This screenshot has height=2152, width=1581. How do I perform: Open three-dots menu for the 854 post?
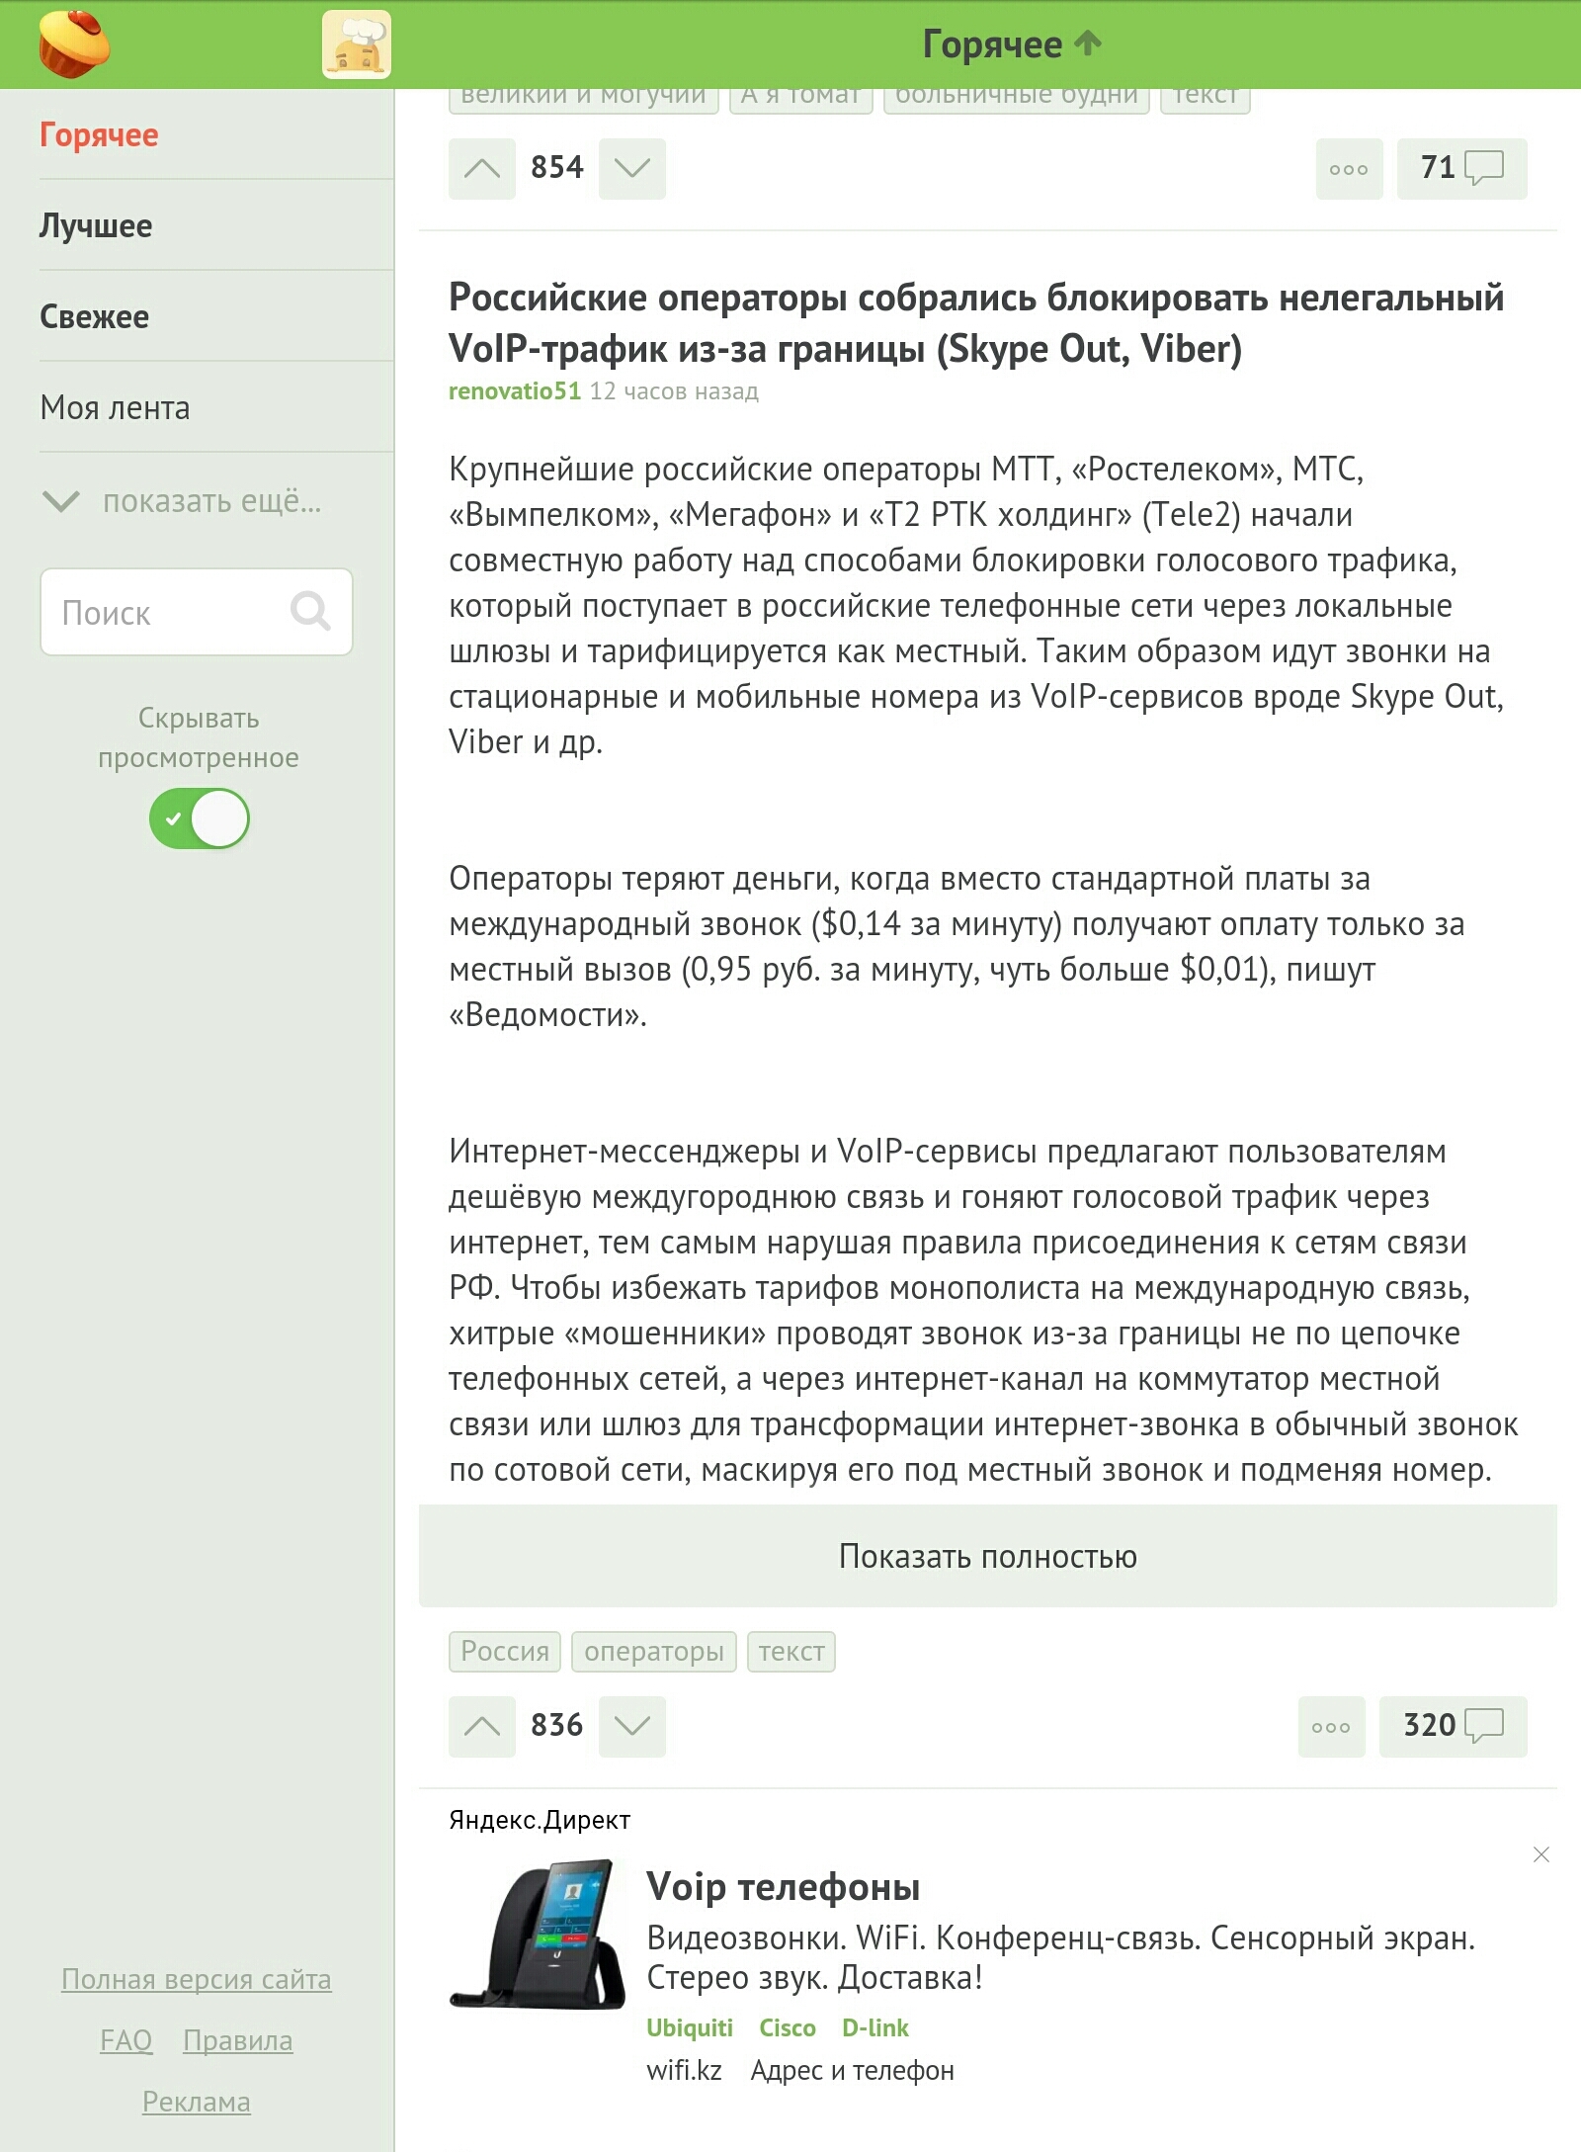tap(1349, 168)
